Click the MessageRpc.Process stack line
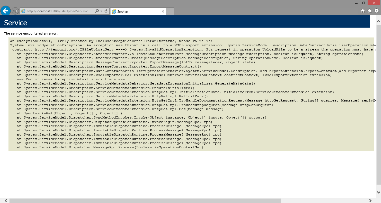Image resolution: width=381 pixels, height=203 pixels. pos(110,148)
